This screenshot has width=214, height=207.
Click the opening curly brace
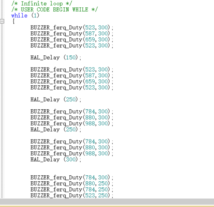pyautogui.click(x=13, y=21)
